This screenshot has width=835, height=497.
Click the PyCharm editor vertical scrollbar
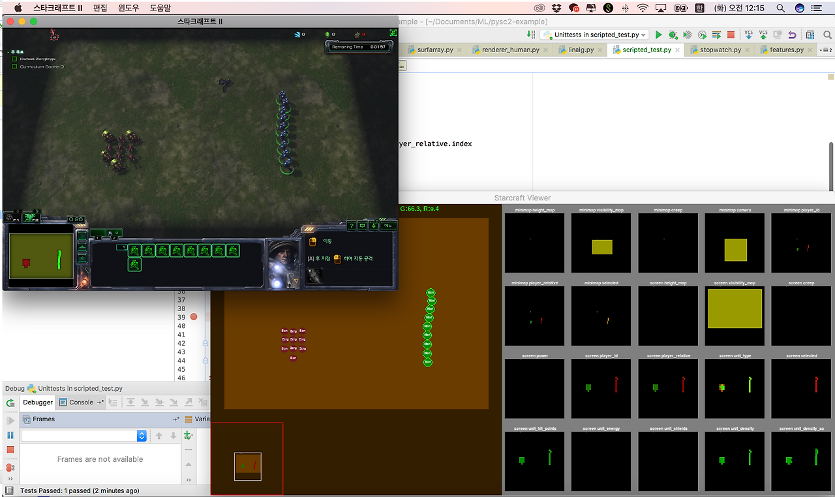click(x=831, y=166)
